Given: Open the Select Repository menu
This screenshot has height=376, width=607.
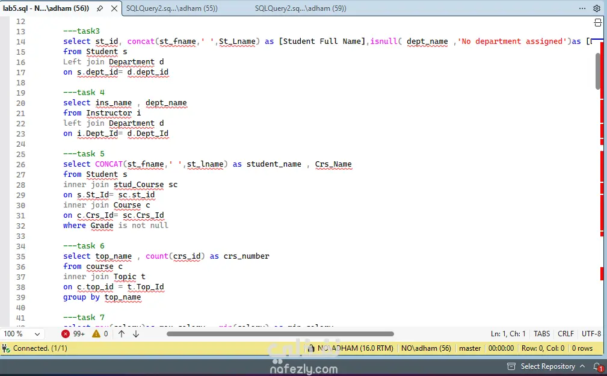Looking at the screenshot, I should point(547,366).
